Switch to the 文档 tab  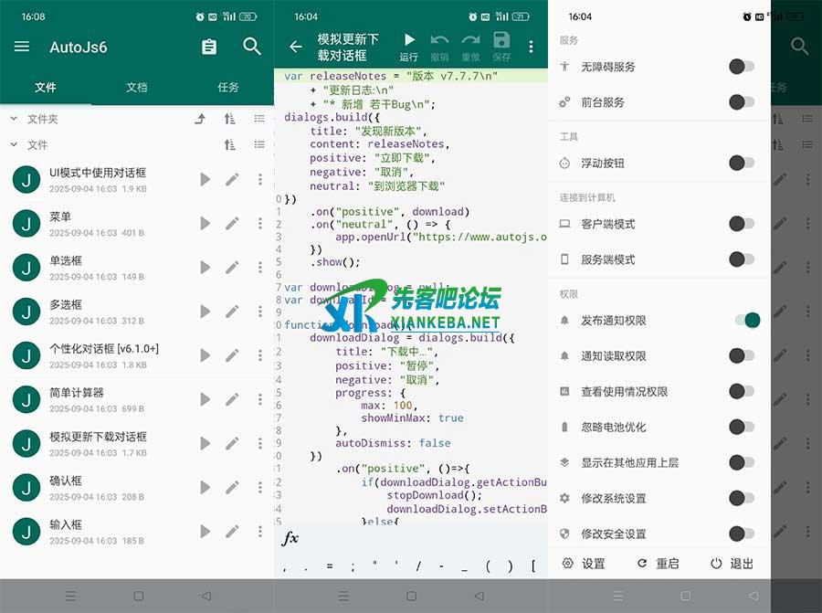pos(136,88)
